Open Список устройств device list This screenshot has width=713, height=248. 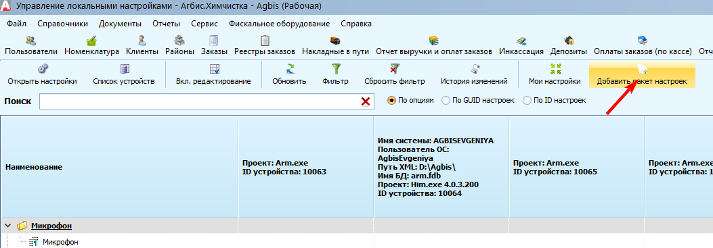124,75
